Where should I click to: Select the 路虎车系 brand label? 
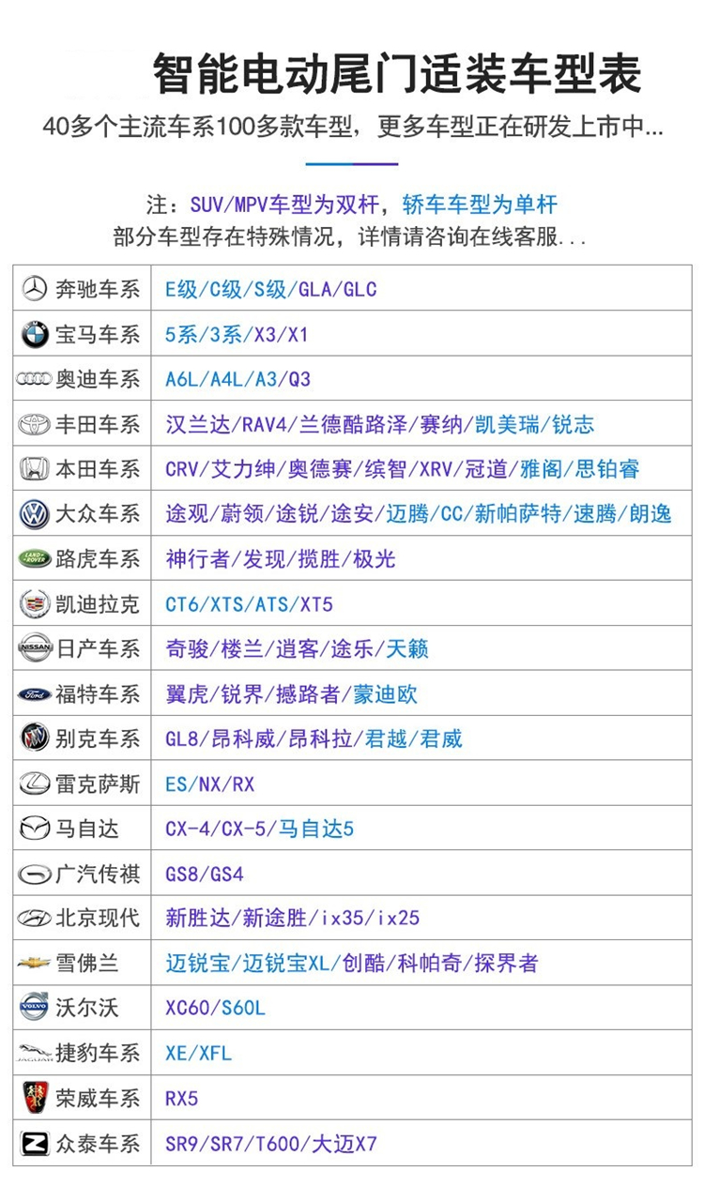click(x=97, y=559)
